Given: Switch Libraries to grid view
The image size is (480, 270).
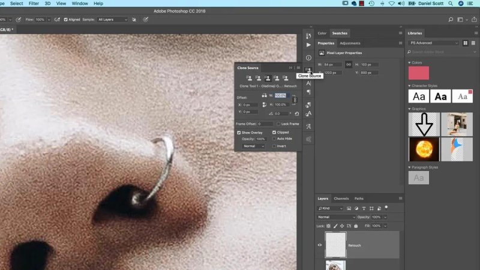Looking at the screenshot, I should 466,43.
